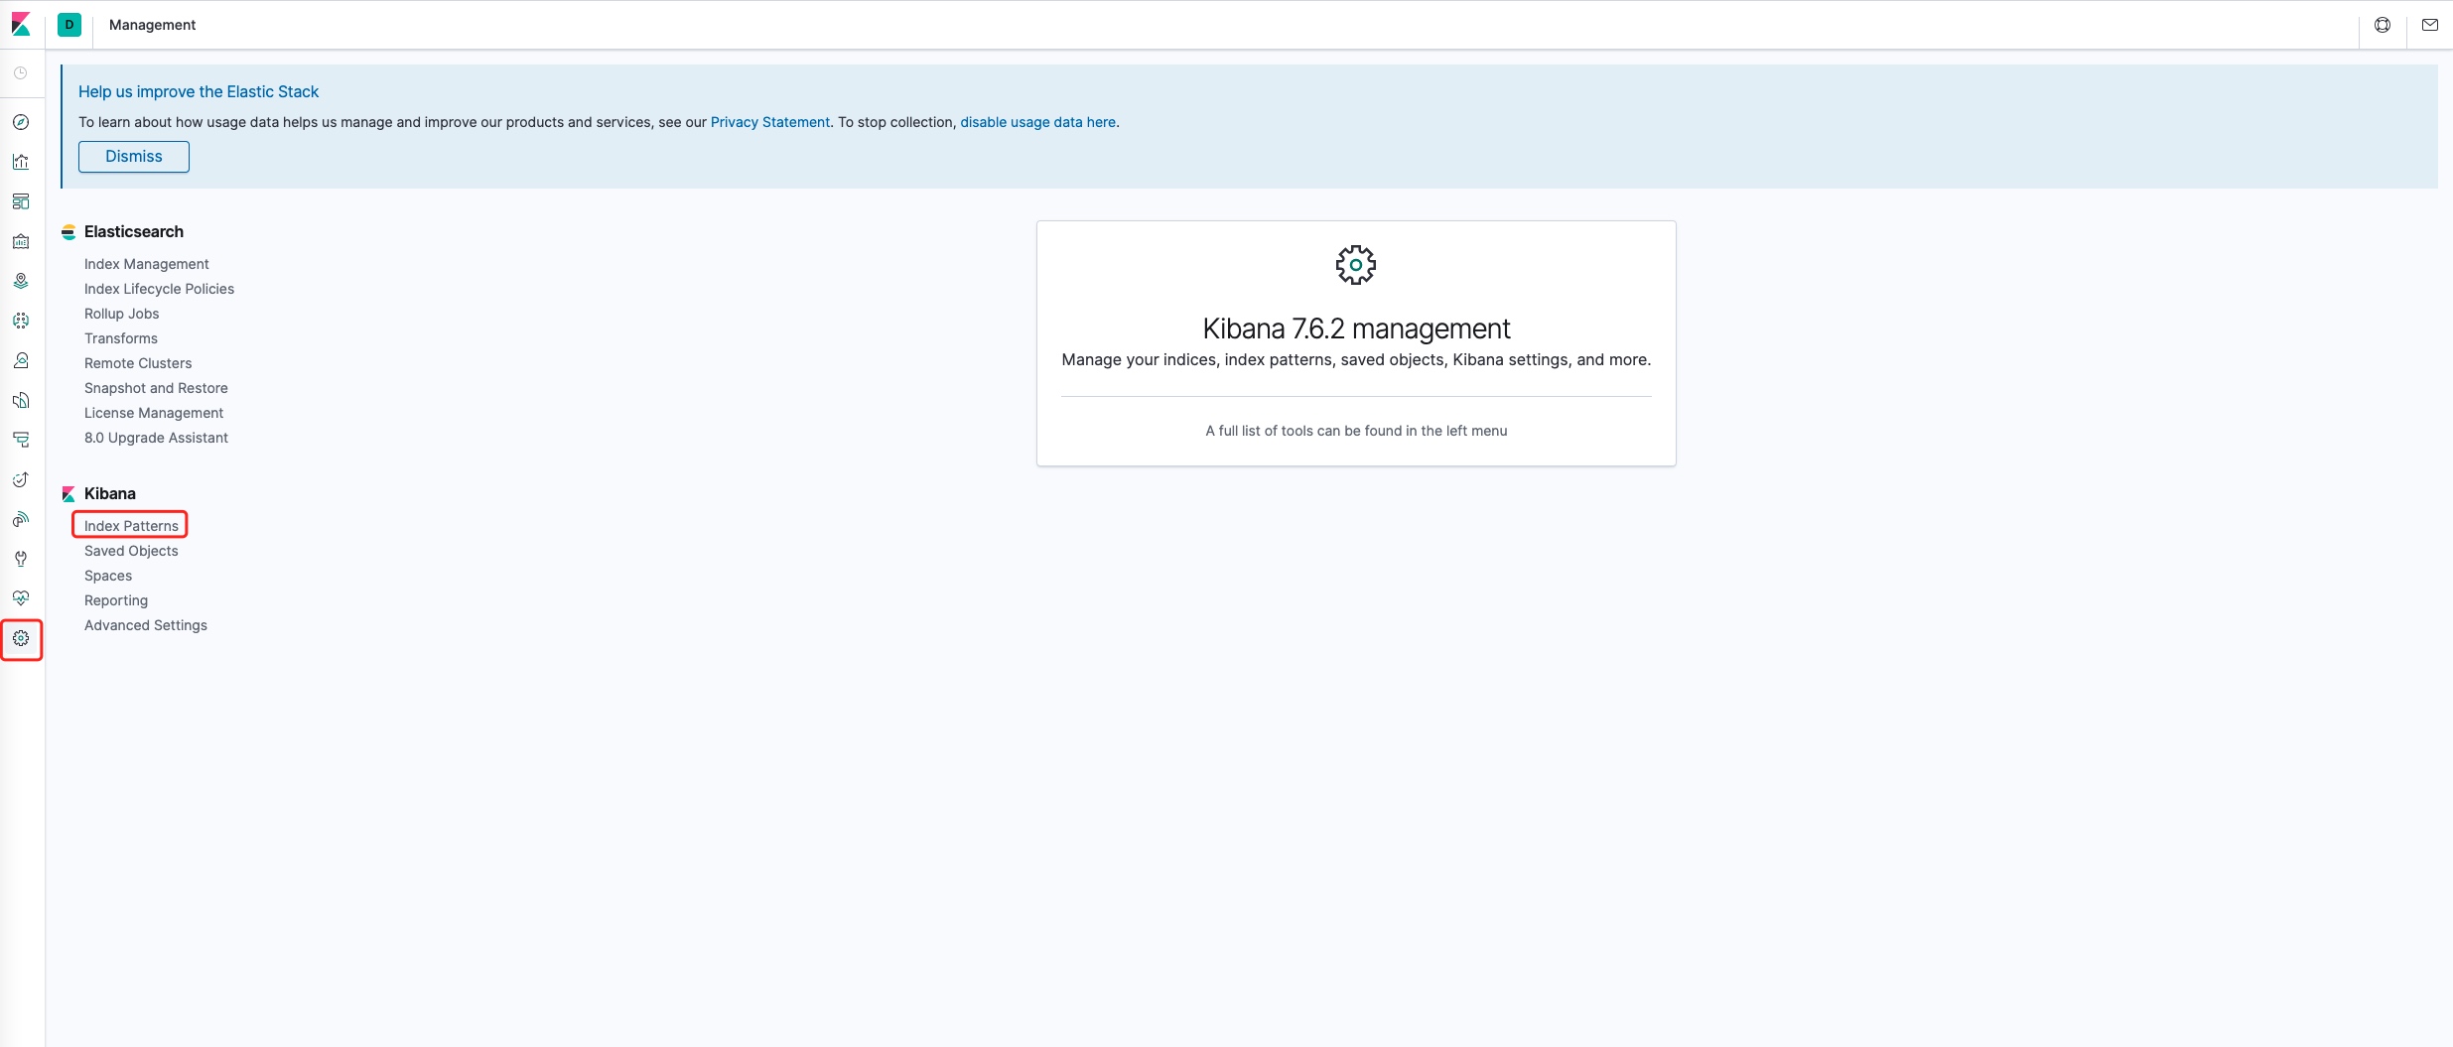This screenshot has width=2453, height=1047.
Task: Open Spaces settings
Action: click(x=108, y=576)
